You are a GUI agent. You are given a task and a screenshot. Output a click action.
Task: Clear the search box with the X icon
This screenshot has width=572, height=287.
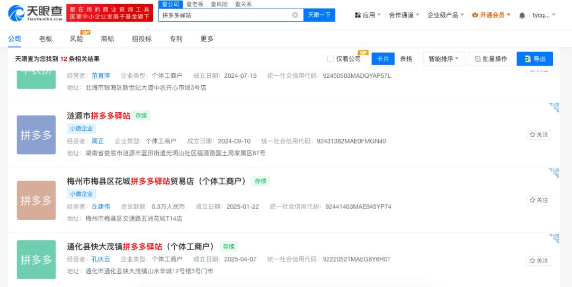coord(295,15)
